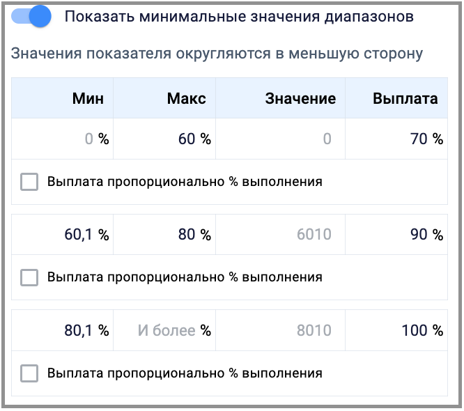This screenshot has width=464, height=411.
Task: Select the Значение field showing 8010
Action: pyautogui.click(x=280, y=330)
